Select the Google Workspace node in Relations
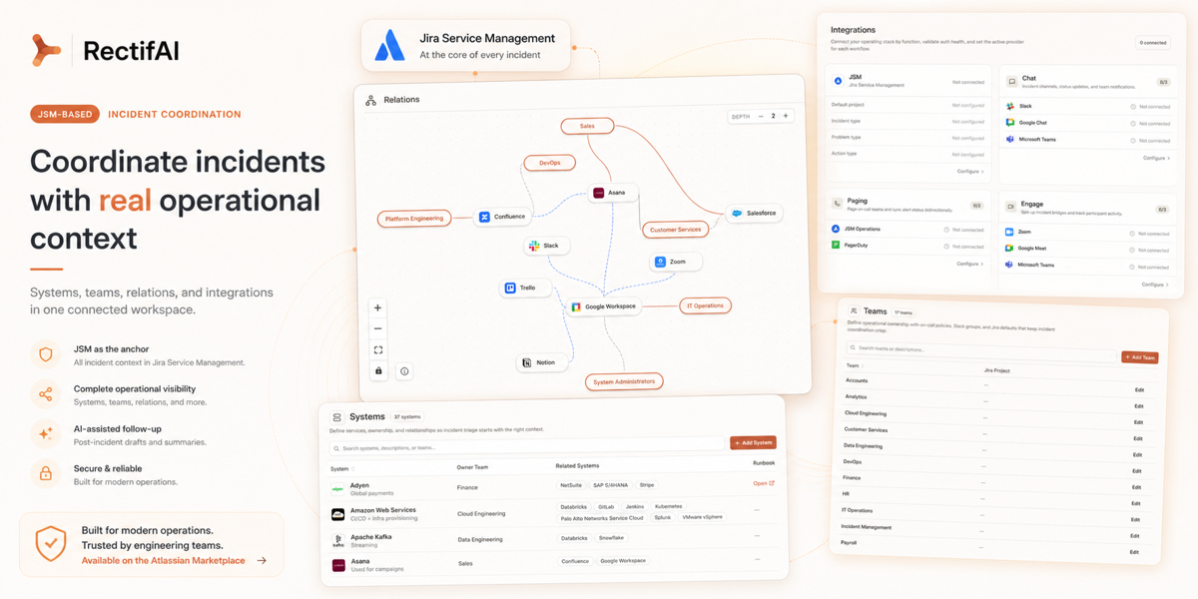Viewport: 1198px width, 599px height. click(603, 306)
